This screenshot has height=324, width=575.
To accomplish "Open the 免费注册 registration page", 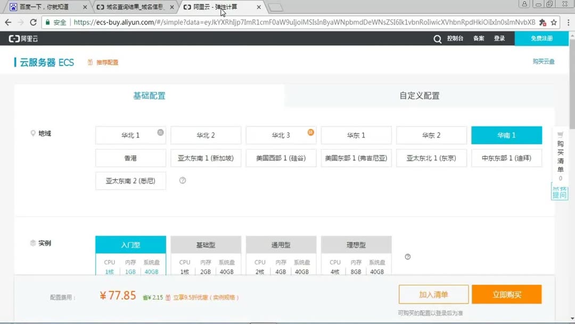I will click(x=541, y=38).
